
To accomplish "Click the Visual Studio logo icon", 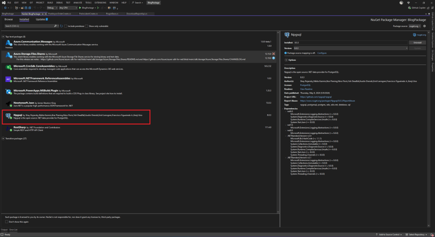I will pos(3,3).
